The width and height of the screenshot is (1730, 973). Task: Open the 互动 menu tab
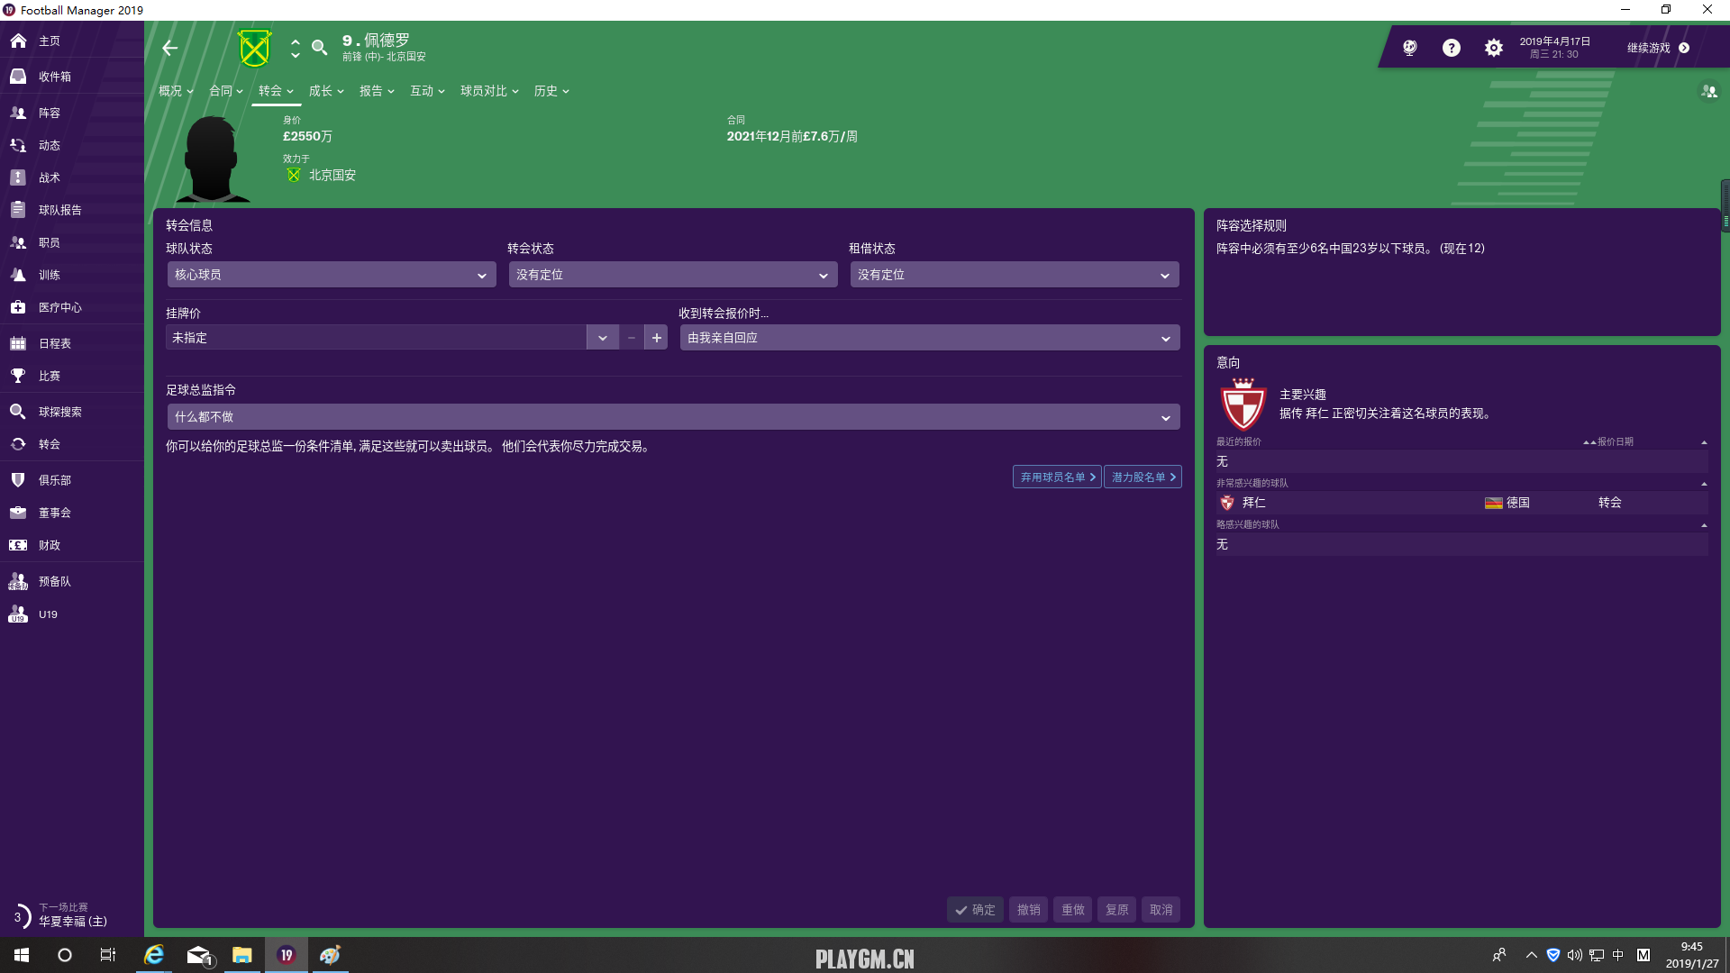point(427,91)
